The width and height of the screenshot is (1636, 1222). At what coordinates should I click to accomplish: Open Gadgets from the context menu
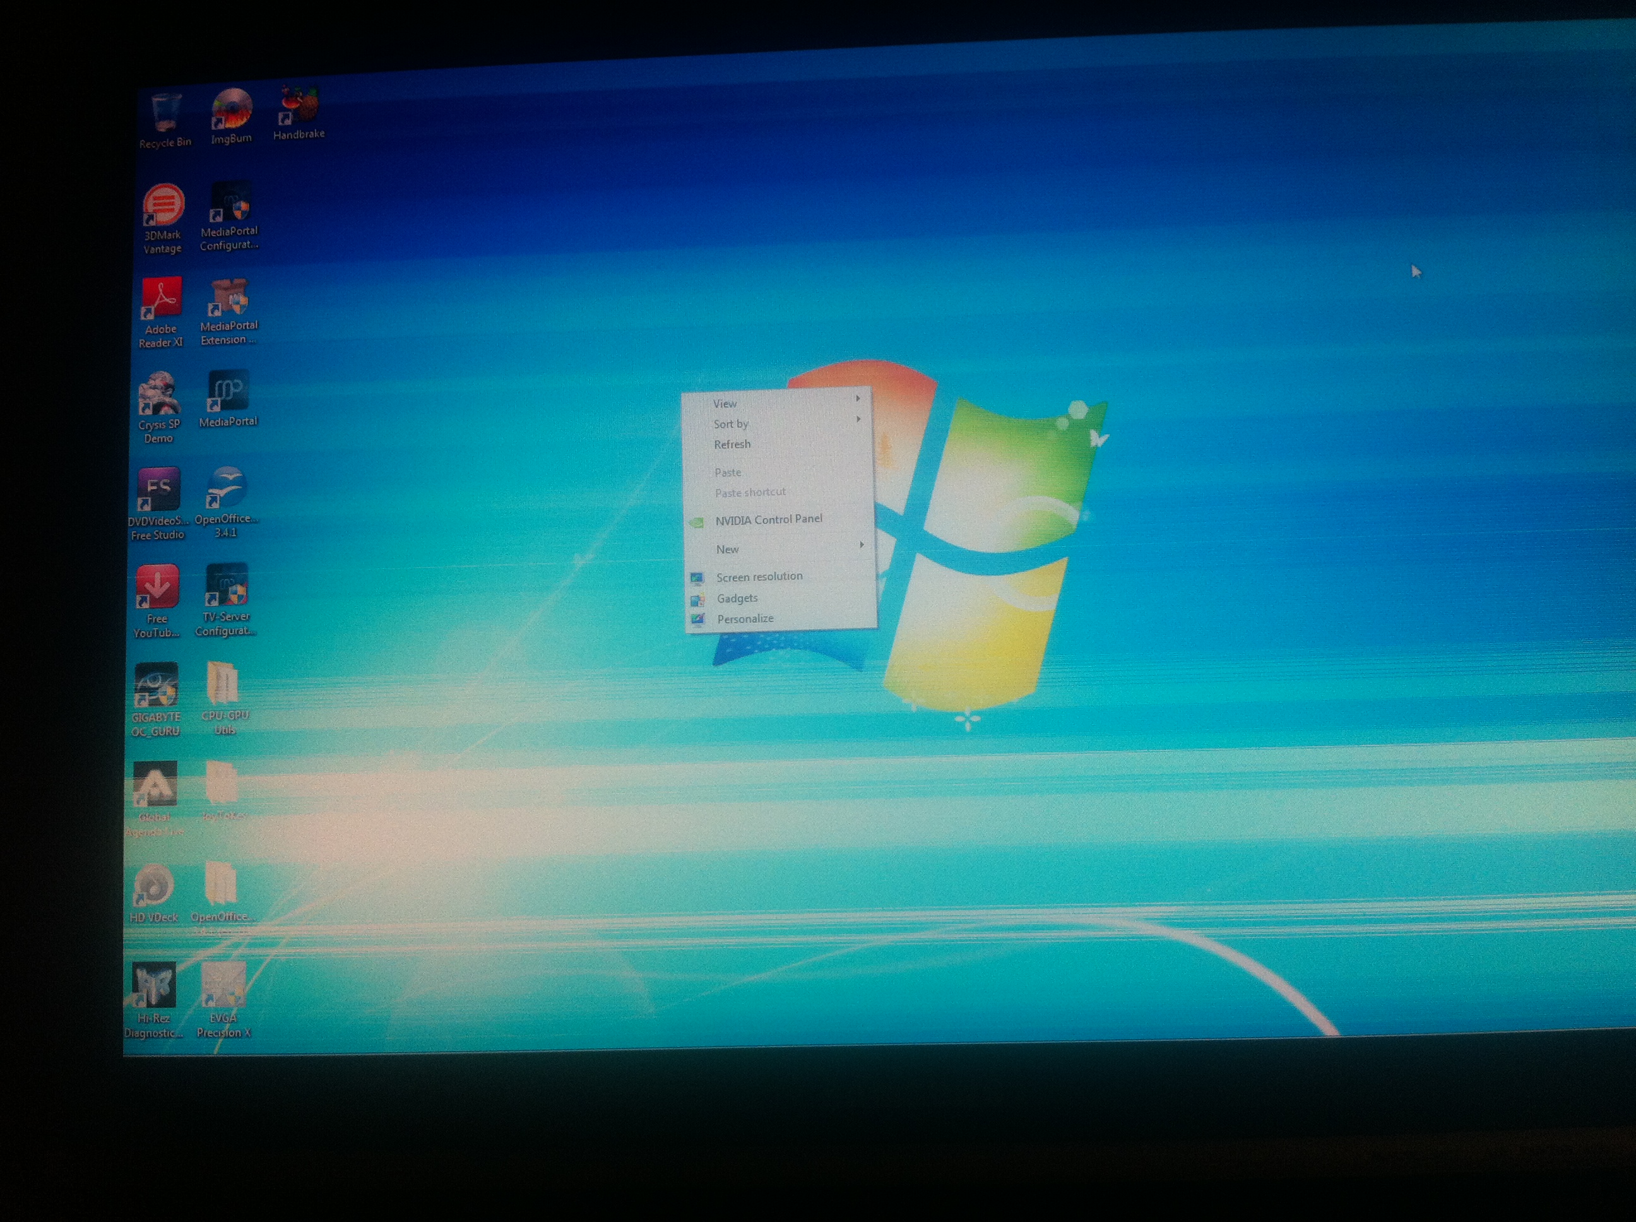click(x=737, y=598)
